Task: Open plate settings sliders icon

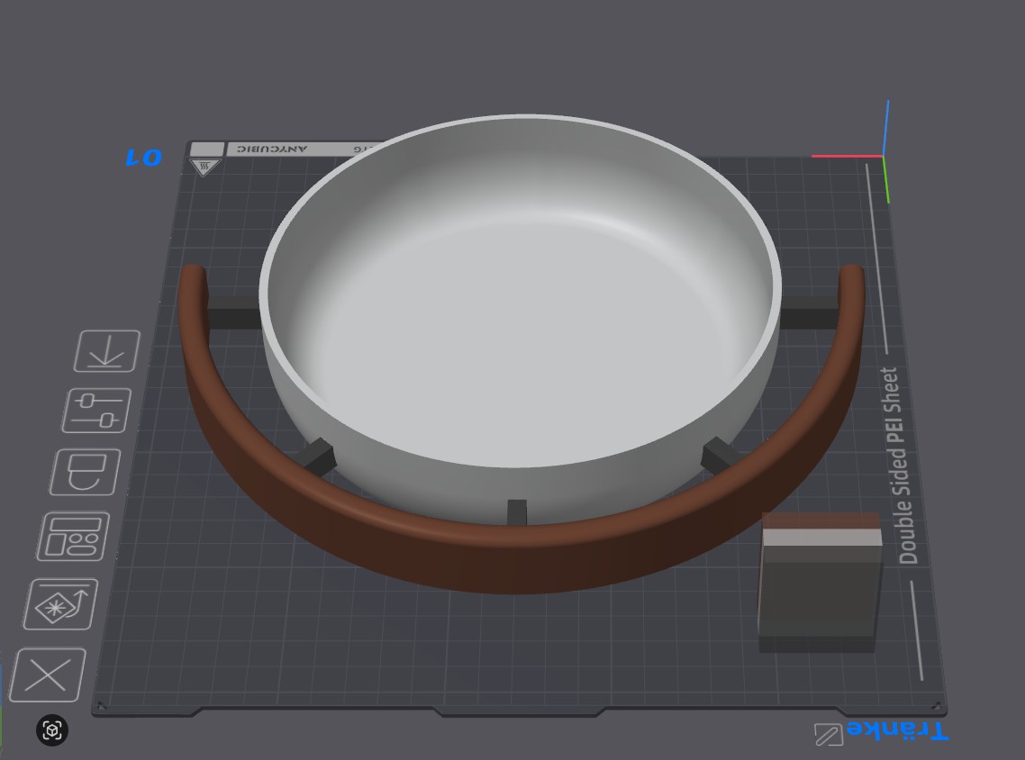Action: click(x=96, y=411)
